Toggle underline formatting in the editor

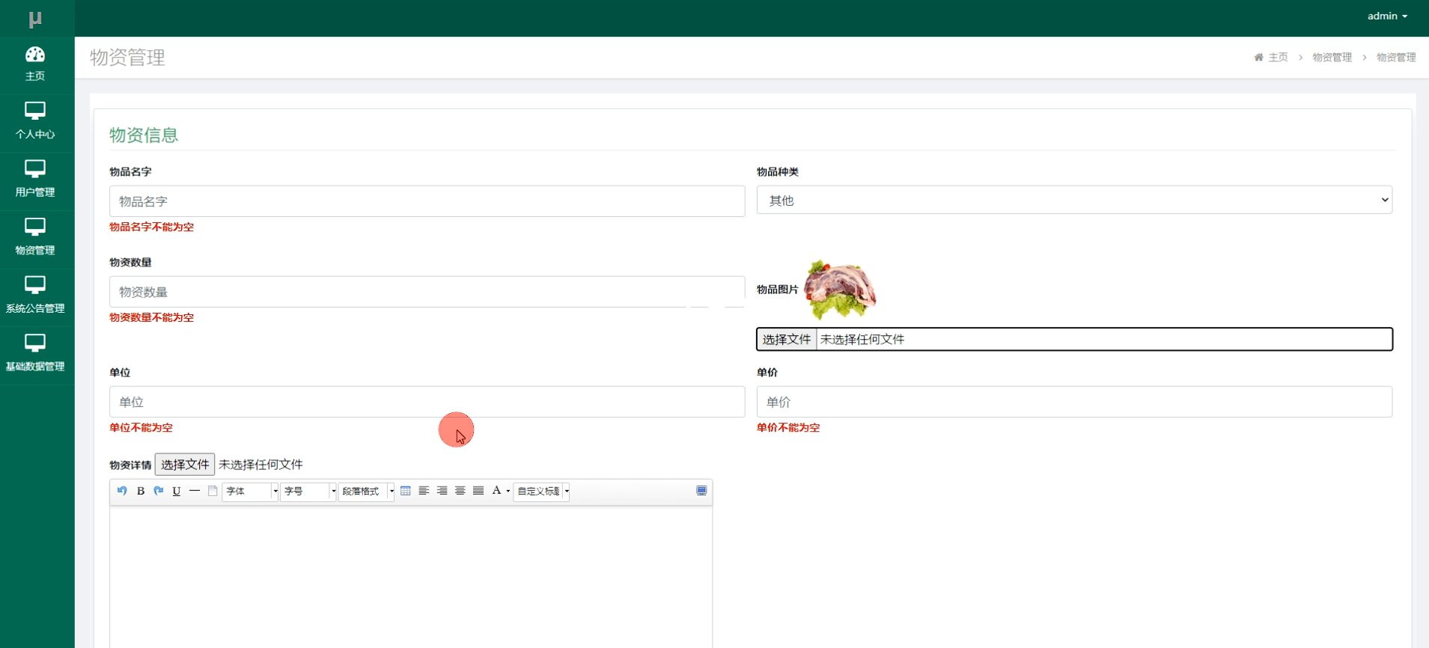point(177,491)
